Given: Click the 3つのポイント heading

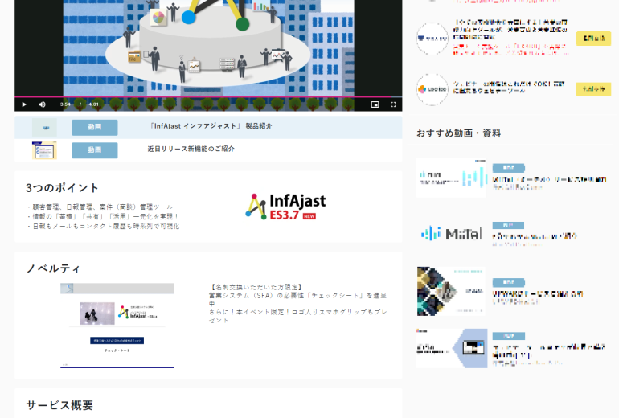Looking at the screenshot, I should click(62, 188).
